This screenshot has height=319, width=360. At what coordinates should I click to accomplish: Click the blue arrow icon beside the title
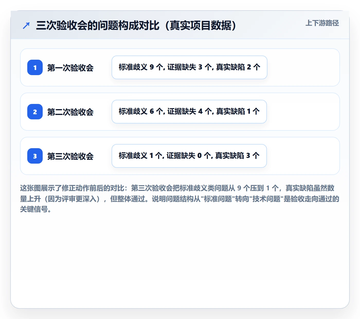(26, 25)
